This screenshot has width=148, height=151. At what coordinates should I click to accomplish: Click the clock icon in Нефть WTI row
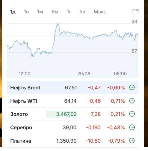pos(132,101)
